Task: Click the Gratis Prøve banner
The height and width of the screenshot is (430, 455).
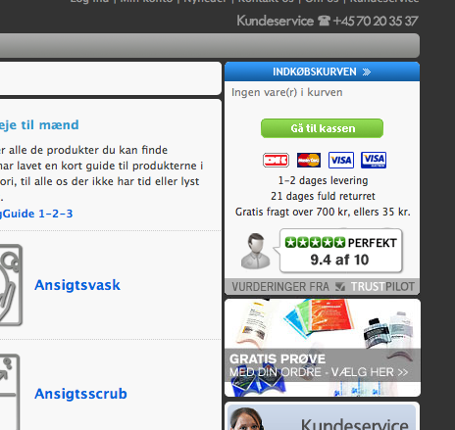Action: 323,348
